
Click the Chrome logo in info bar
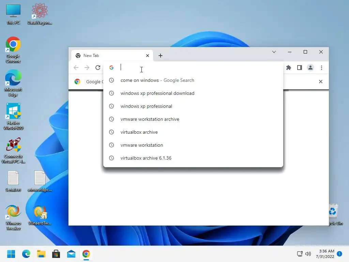point(77,82)
